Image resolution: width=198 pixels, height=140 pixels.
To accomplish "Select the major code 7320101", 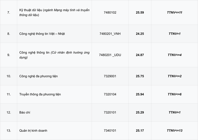I will [x=110, y=112].
